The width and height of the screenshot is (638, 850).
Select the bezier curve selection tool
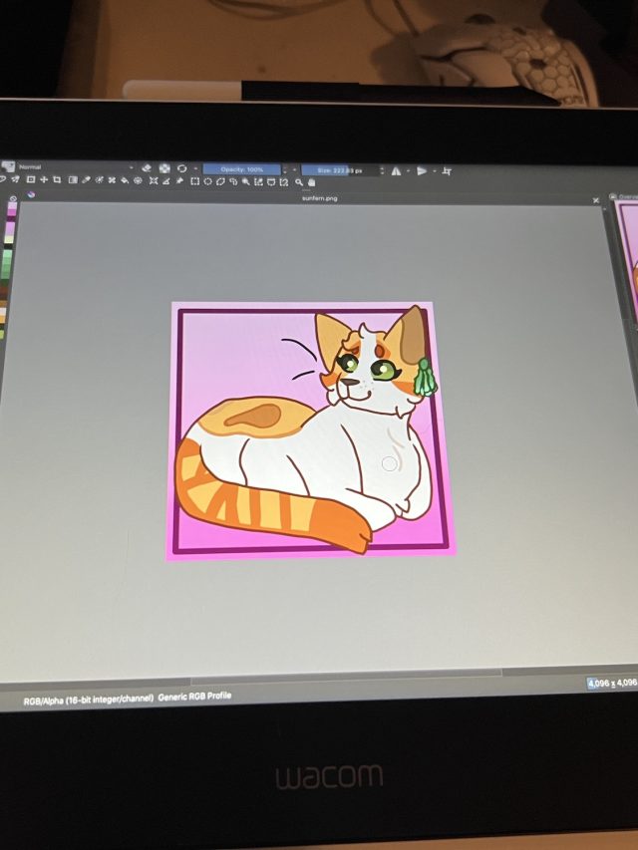(271, 182)
